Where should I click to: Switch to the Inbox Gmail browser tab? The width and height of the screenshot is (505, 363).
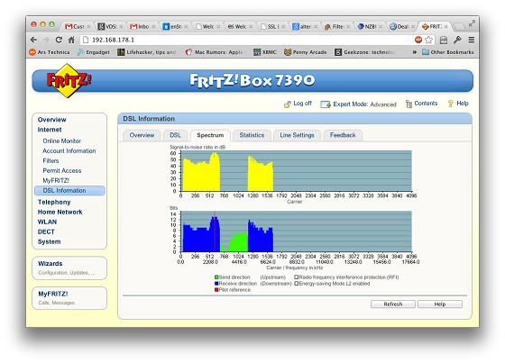[142, 26]
